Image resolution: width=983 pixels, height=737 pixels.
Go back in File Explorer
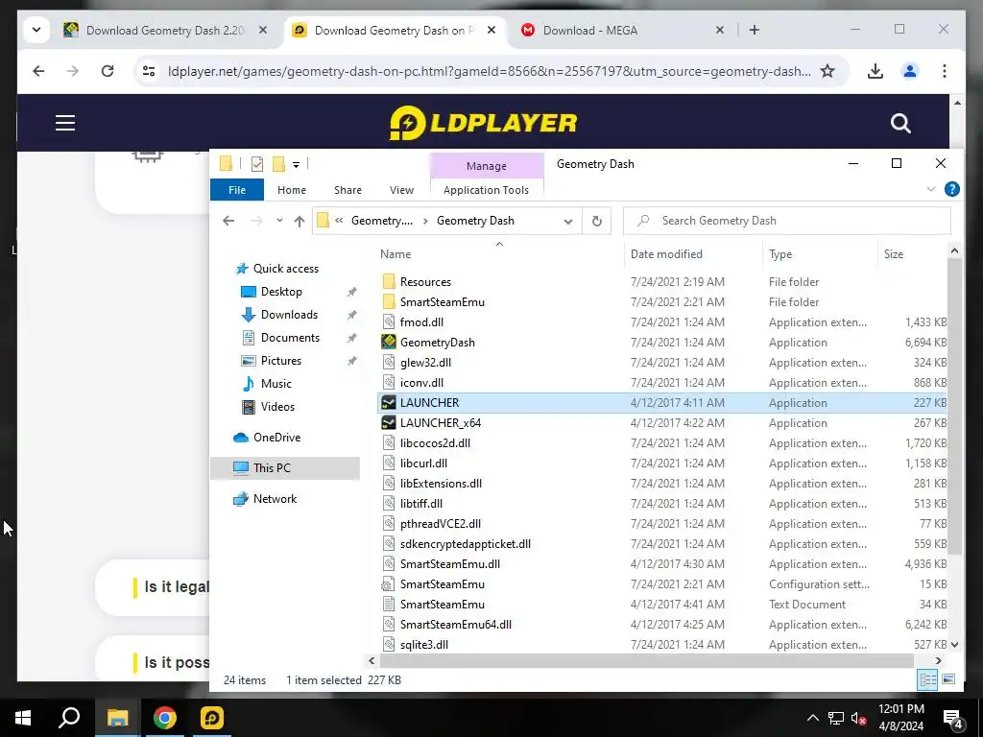pyautogui.click(x=228, y=221)
